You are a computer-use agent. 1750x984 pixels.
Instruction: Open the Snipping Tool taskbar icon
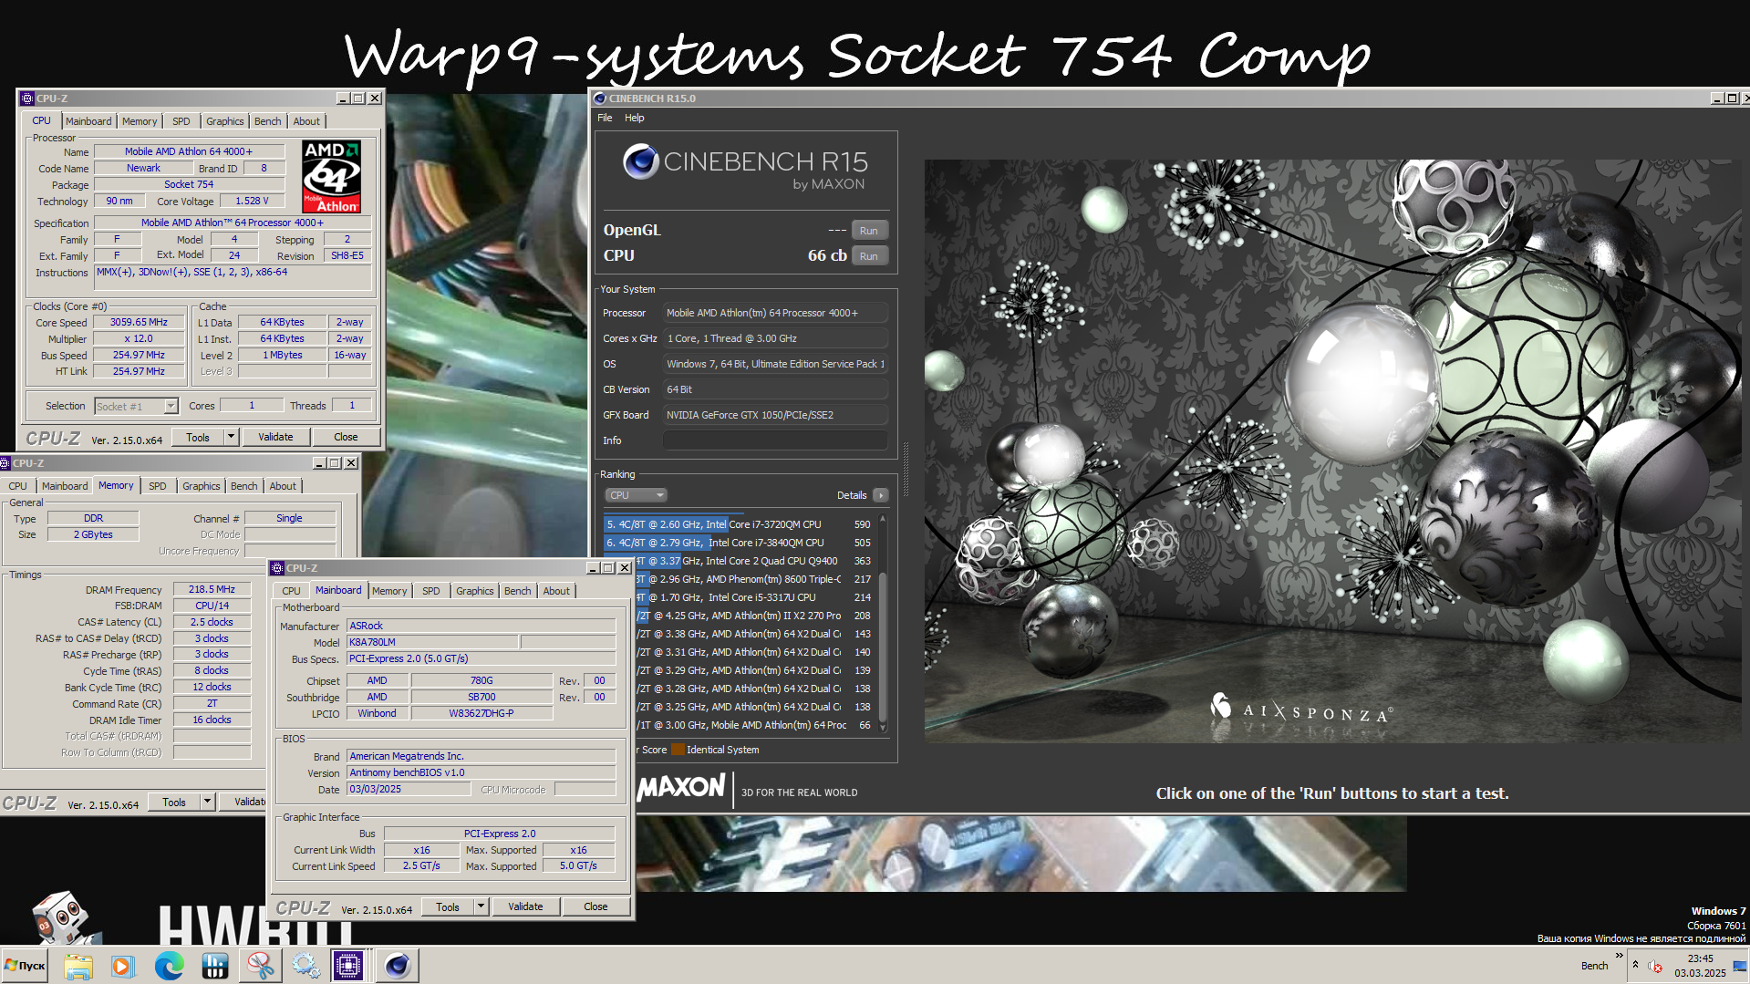[260, 966]
